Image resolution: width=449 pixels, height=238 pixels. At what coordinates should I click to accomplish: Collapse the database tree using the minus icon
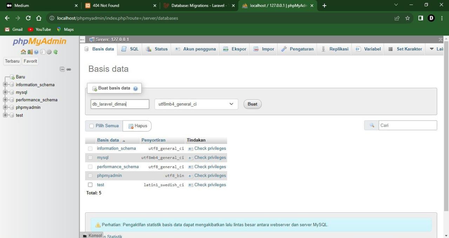tap(62, 69)
